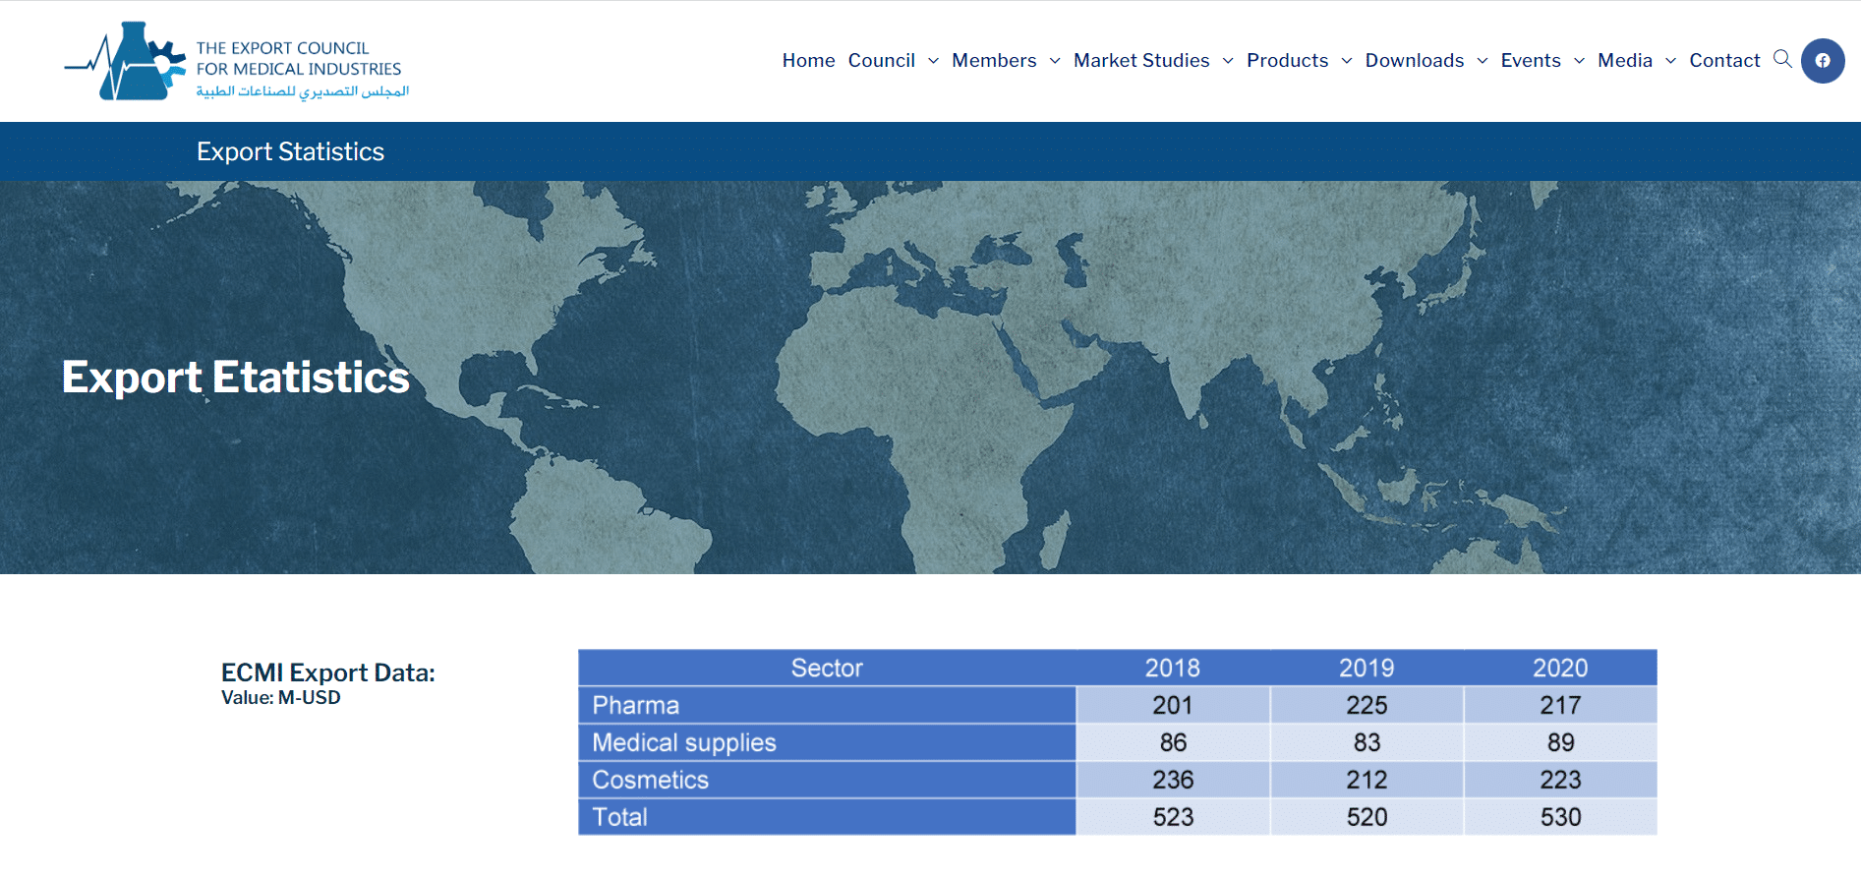
Task: Click the Sector header cell in table
Action: 827,669
